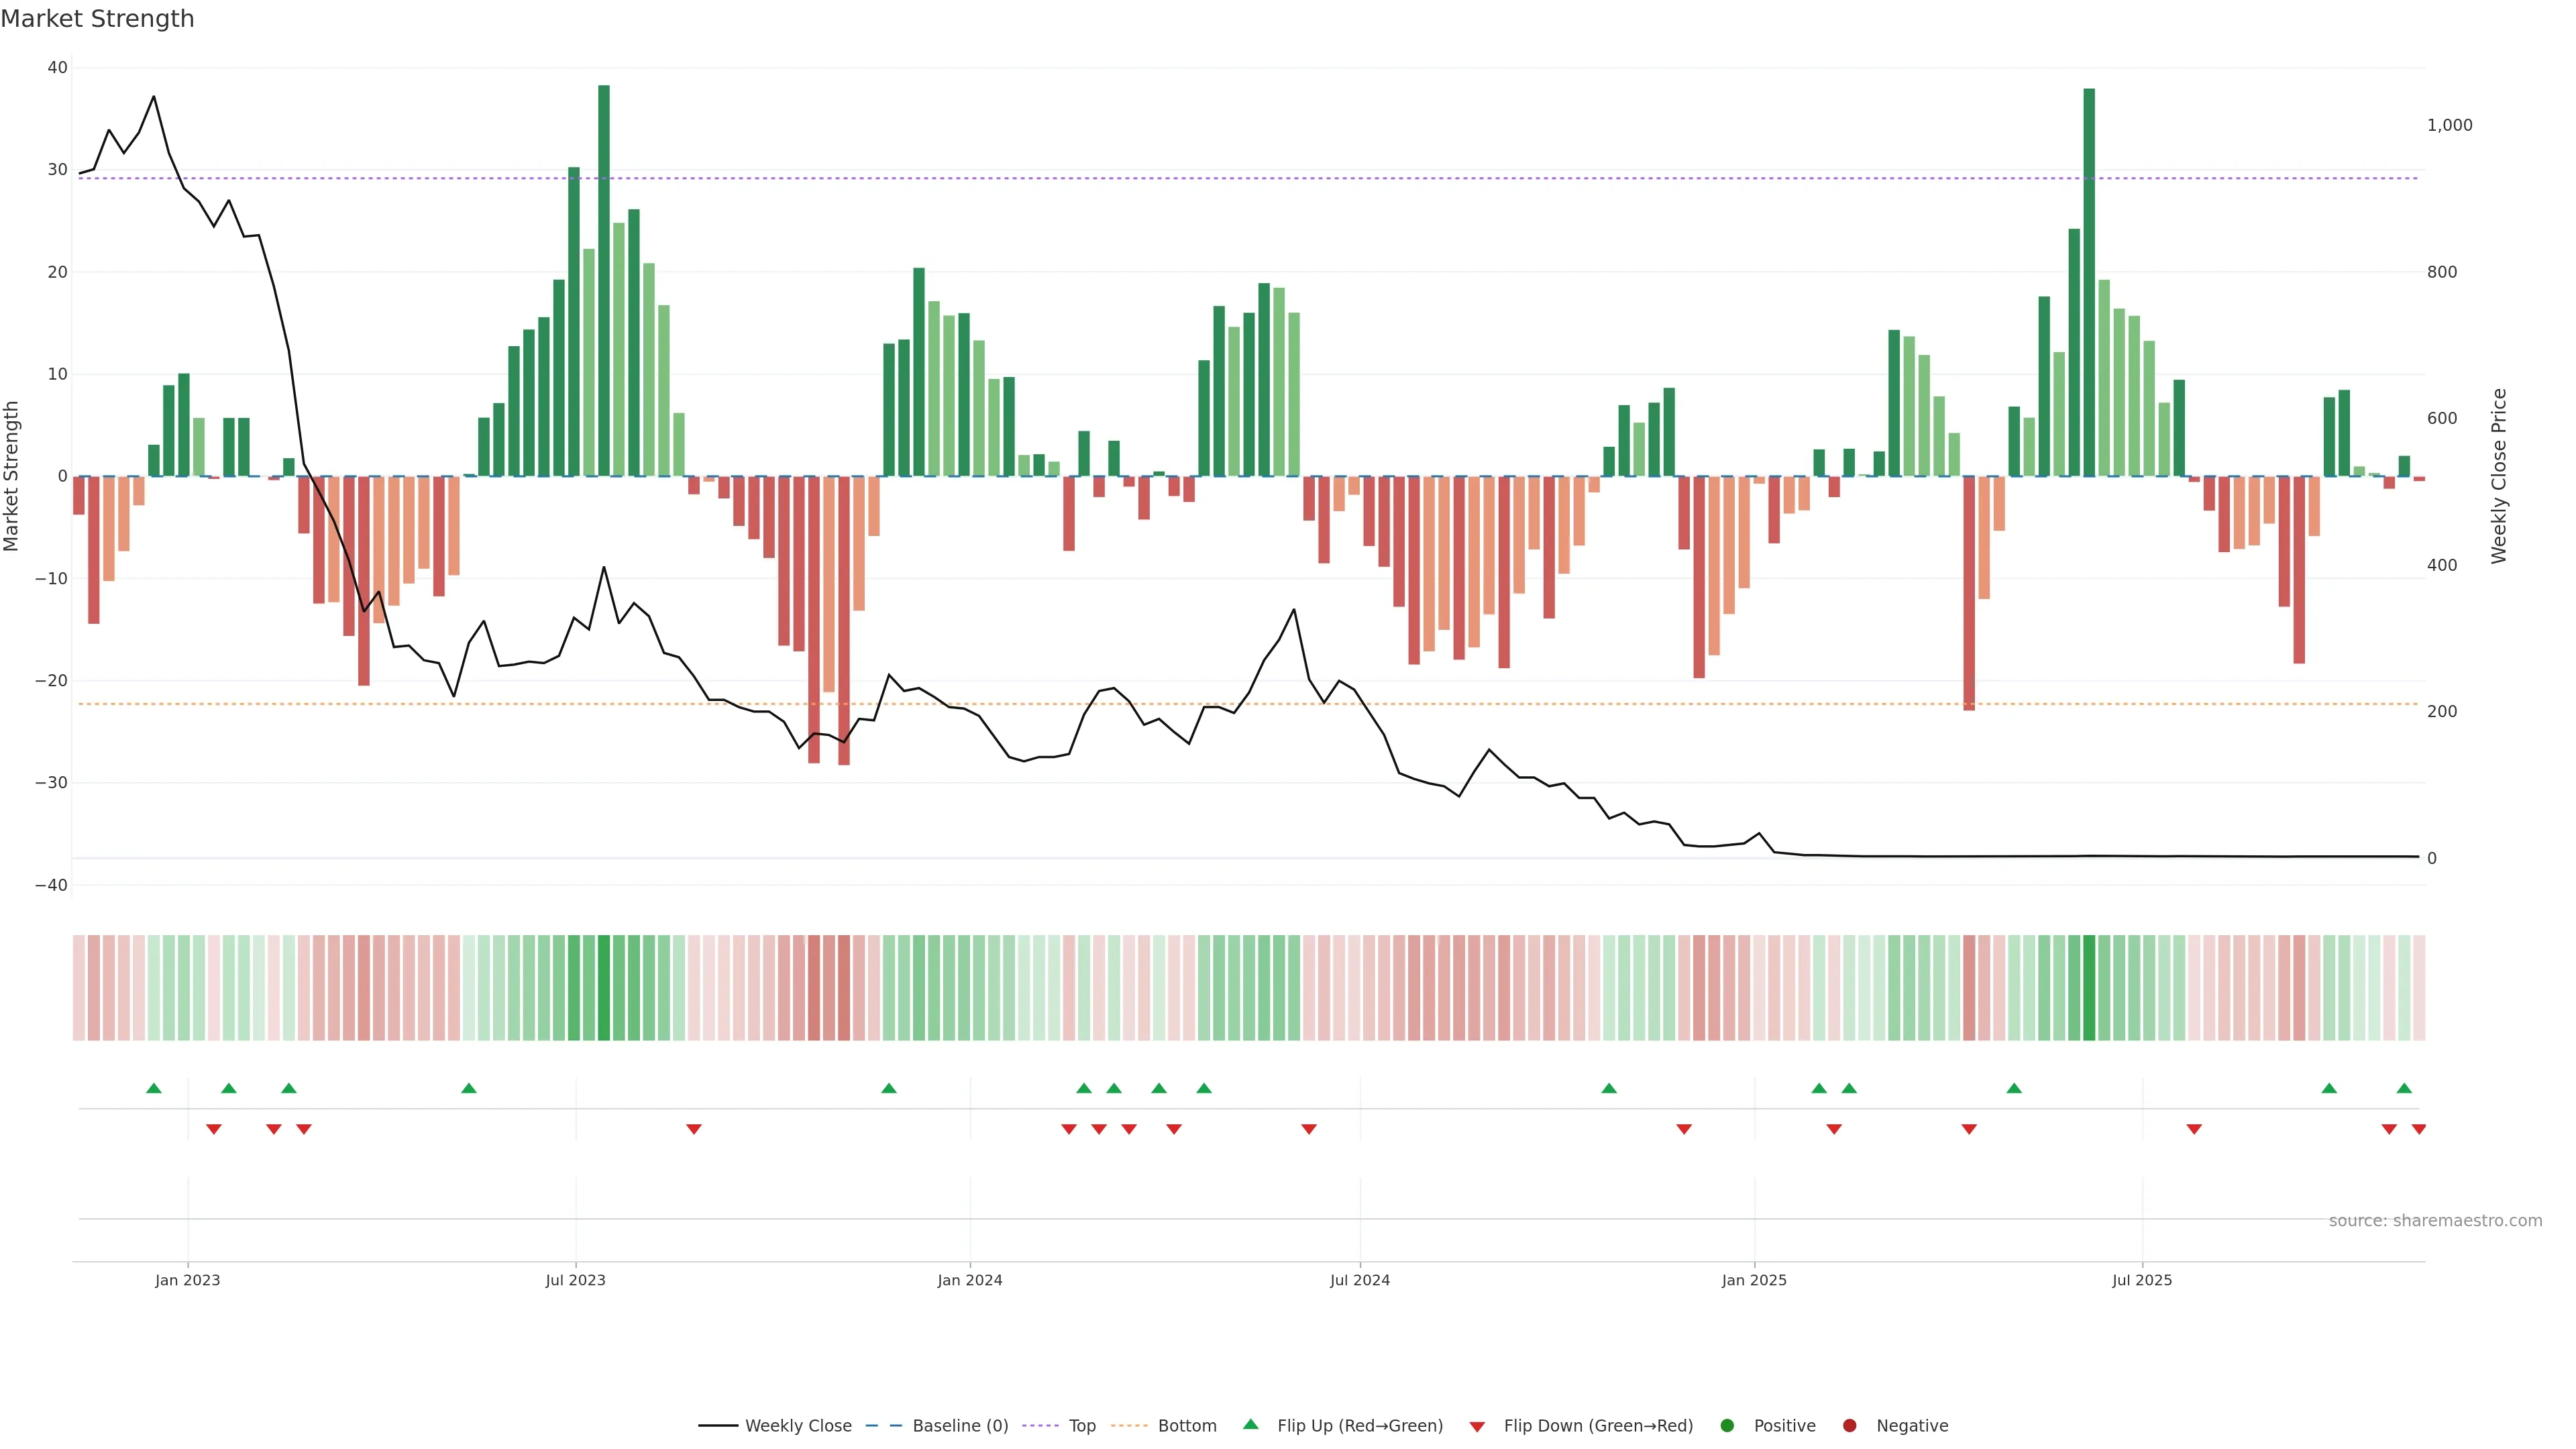Viewport: 2576px width, 1449px height.
Task: Click the Jan 2024 x-axis label
Action: click(x=969, y=1280)
